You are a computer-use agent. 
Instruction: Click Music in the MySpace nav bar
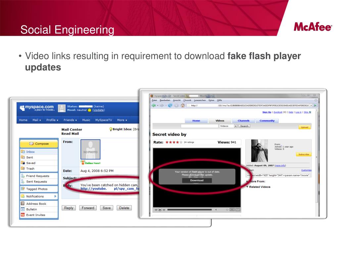[86, 120]
